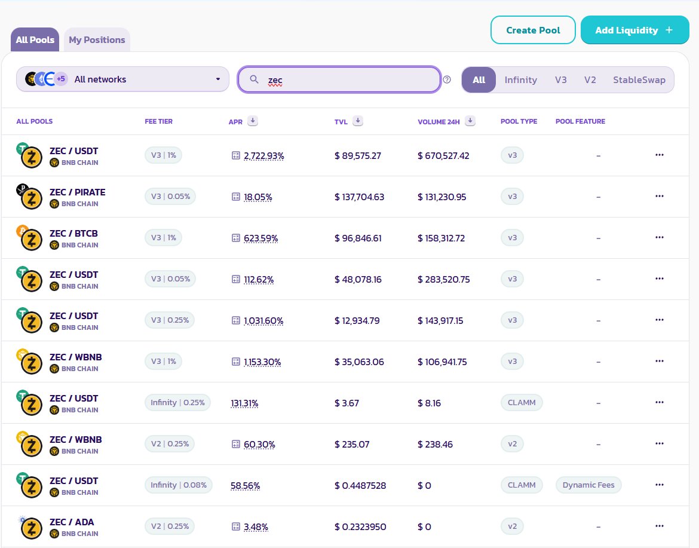
Task: Click the $ 0.4487528 TVL value
Action: [360, 486]
